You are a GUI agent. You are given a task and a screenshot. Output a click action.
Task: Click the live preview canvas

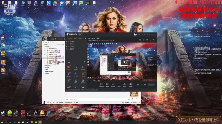pos(122,62)
